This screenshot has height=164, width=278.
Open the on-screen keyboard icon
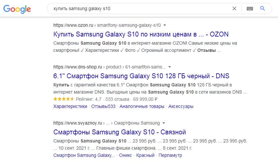[x=250, y=8]
